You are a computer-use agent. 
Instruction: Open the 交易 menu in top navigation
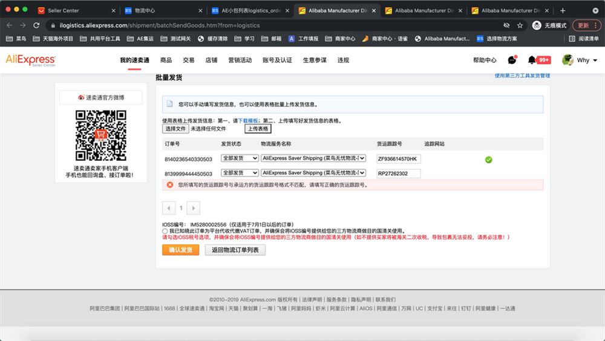[x=188, y=60]
